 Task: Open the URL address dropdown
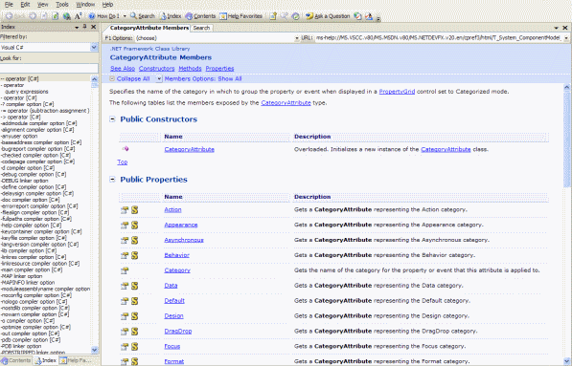click(x=566, y=38)
